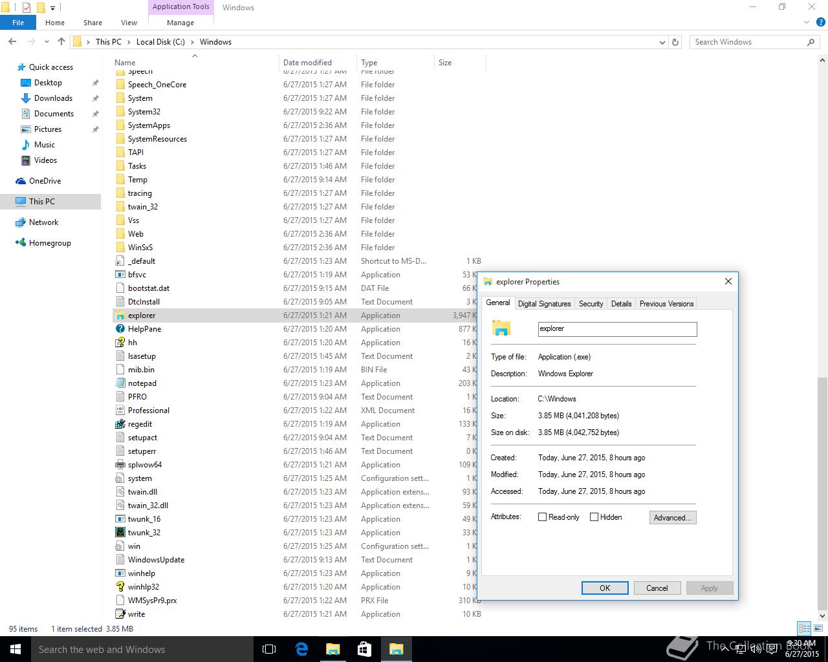Select the bfsvc application icon
The image size is (828, 662).
point(120,275)
